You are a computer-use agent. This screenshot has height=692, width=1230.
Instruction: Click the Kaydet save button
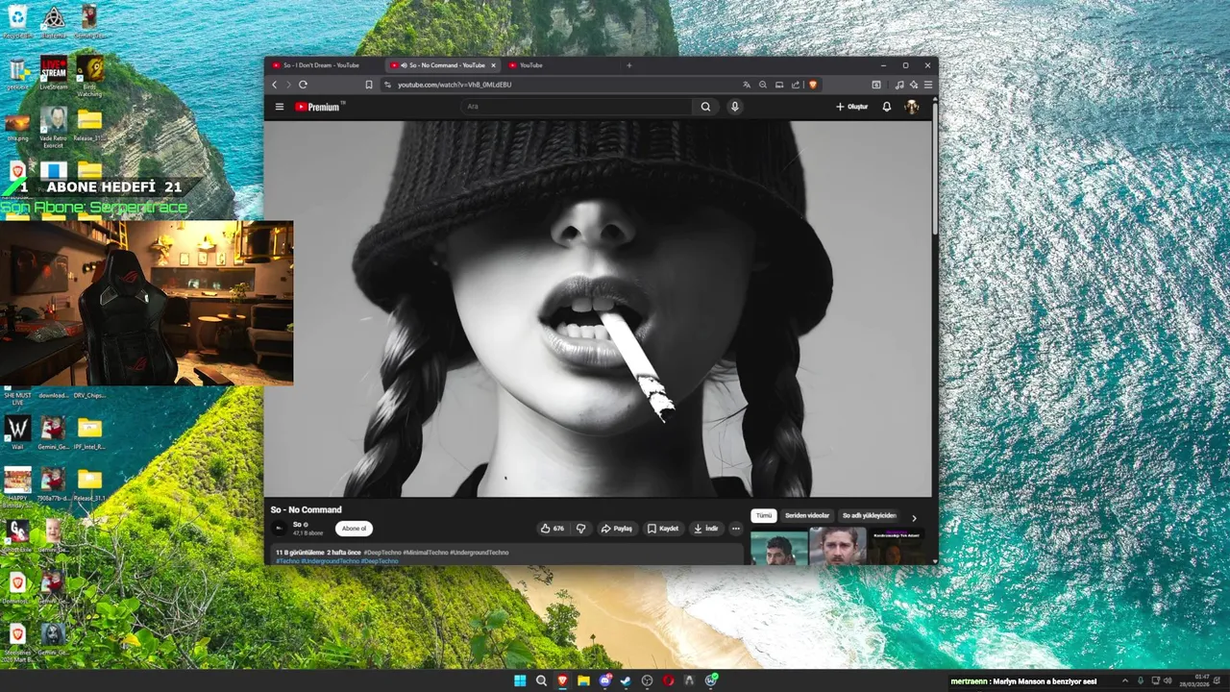(x=663, y=529)
